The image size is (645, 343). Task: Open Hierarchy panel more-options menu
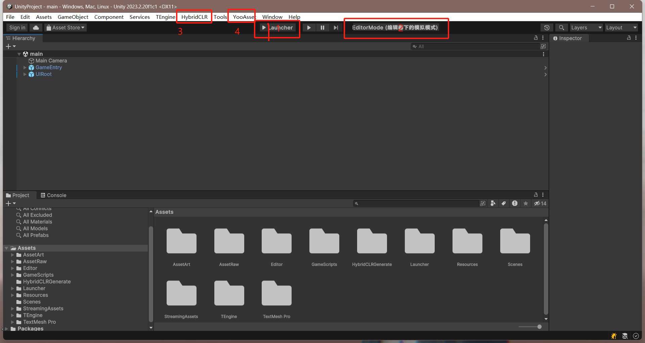(x=543, y=38)
